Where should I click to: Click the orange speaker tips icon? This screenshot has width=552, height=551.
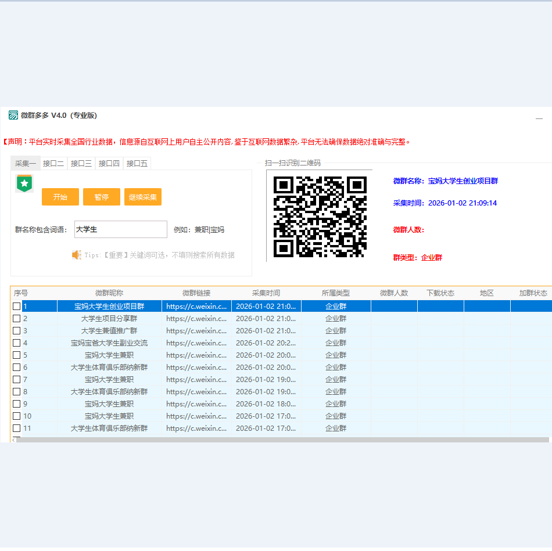click(x=76, y=255)
